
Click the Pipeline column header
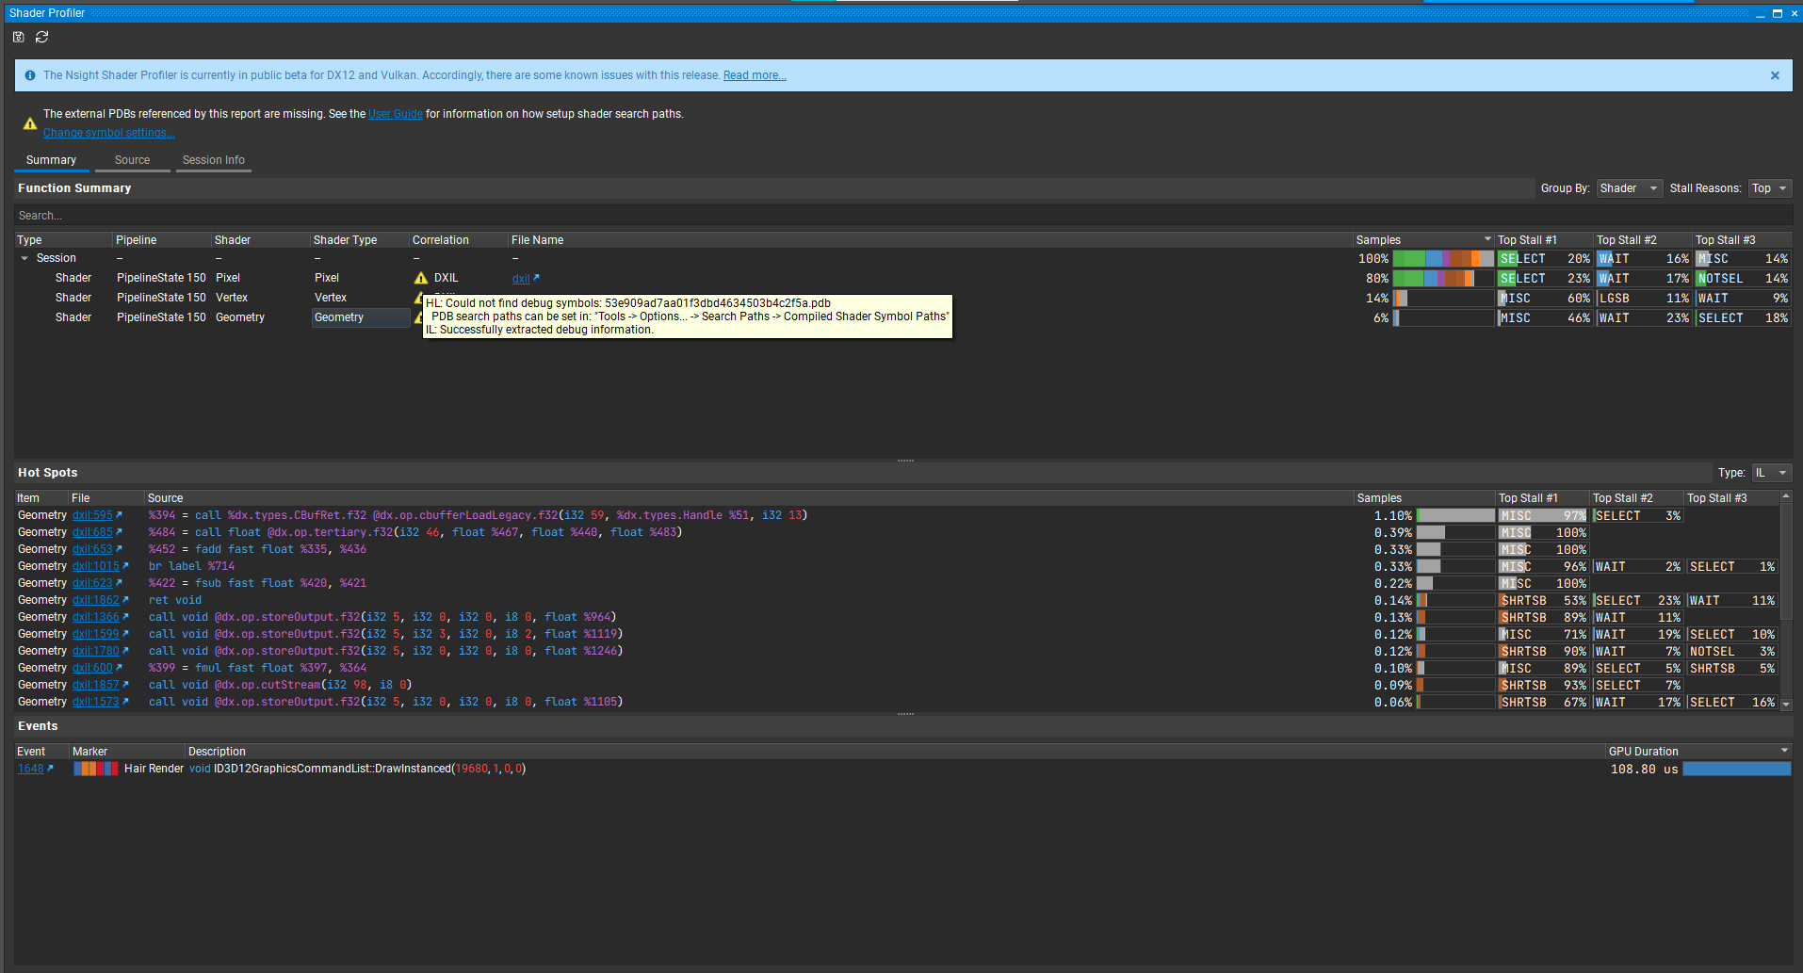click(162, 240)
